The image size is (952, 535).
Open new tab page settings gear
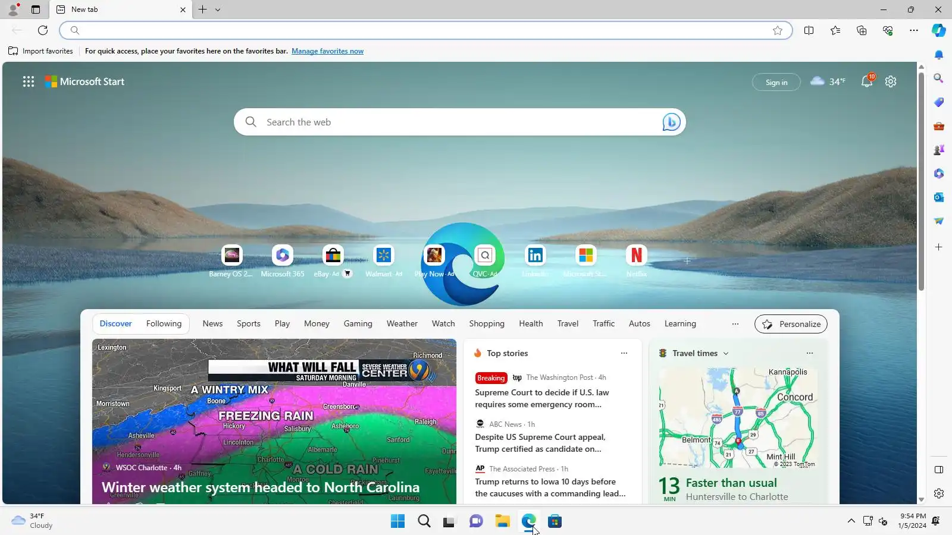point(891,81)
